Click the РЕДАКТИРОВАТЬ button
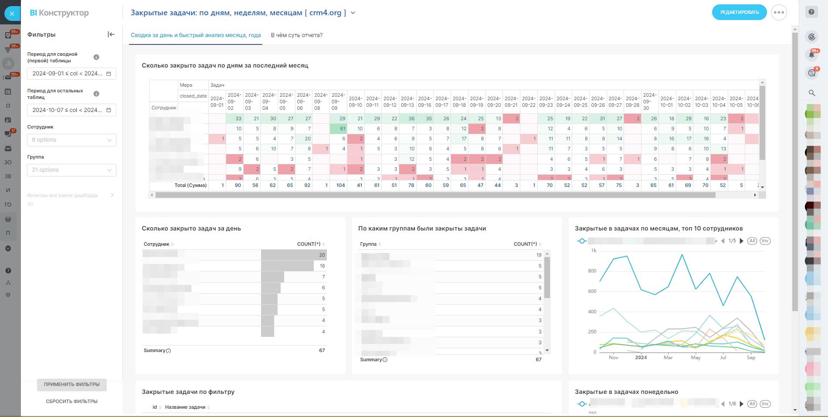This screenshot has width=828, height=417. 739,12
